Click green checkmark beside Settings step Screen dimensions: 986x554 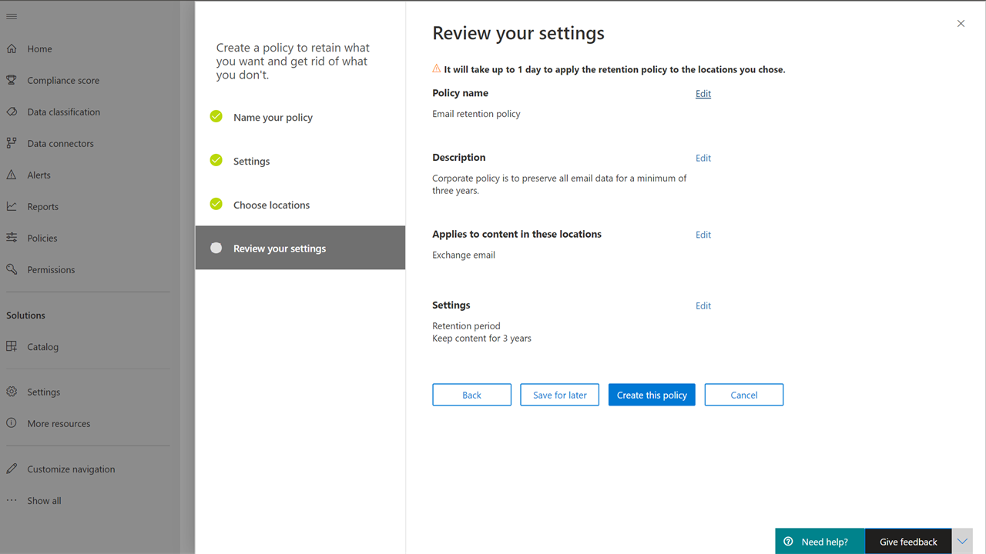tap(216, 161)
